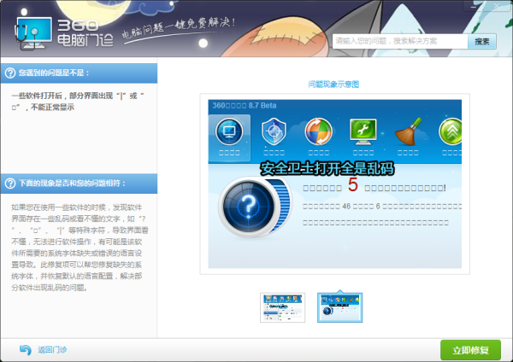Click the search box for problems
The width and height of the screenshot is (513, 362).
pyautogui.click(x=400, y=41)
